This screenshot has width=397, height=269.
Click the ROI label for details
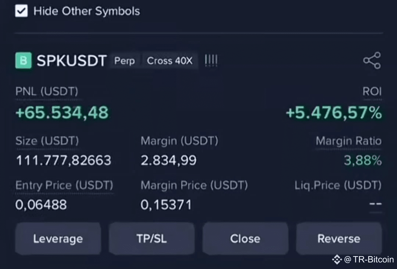click(x=372, y=91)
